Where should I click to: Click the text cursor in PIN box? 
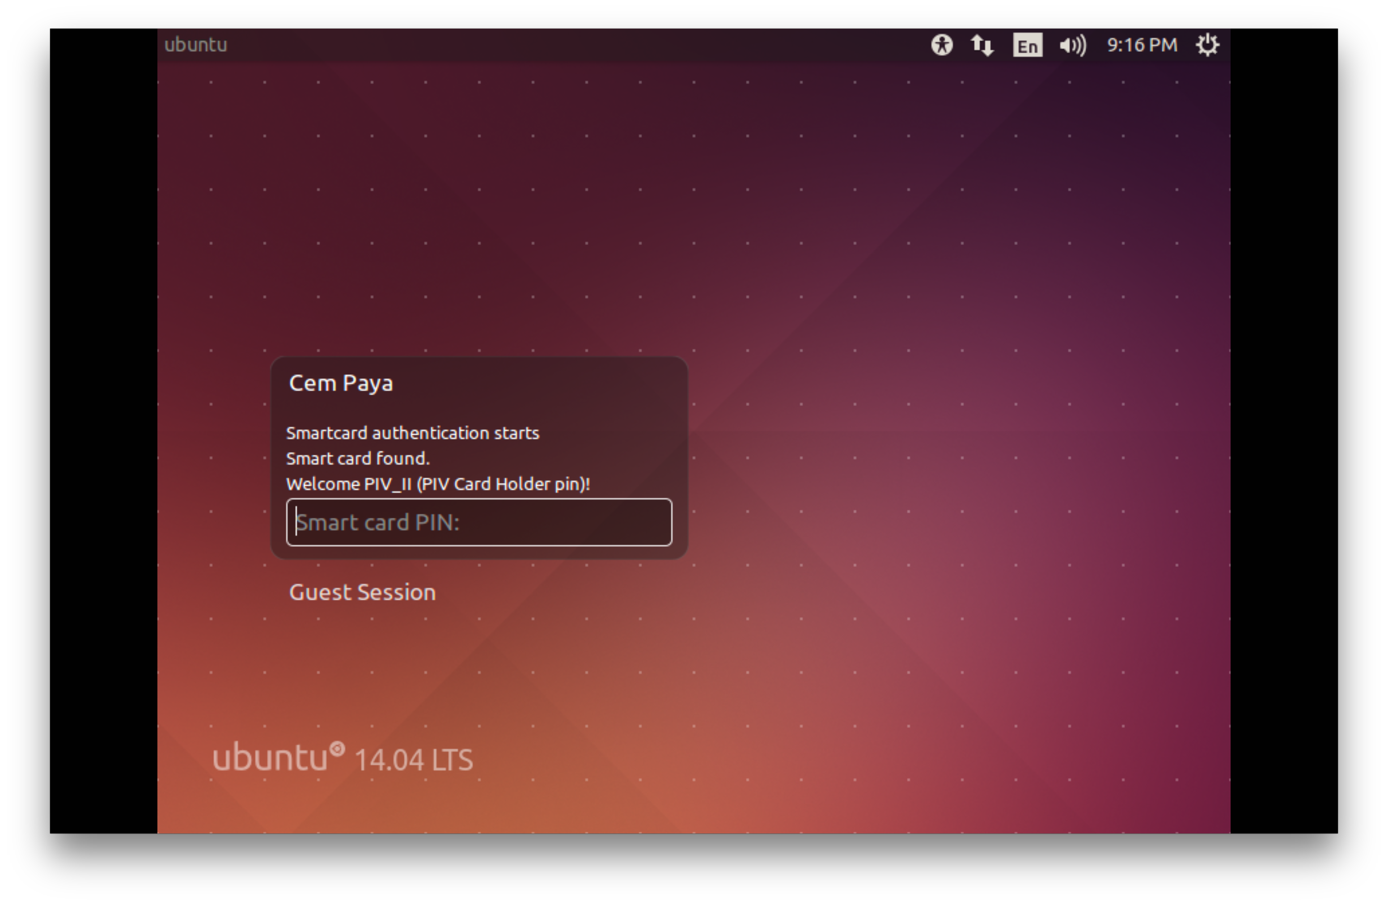coord(297,522)
